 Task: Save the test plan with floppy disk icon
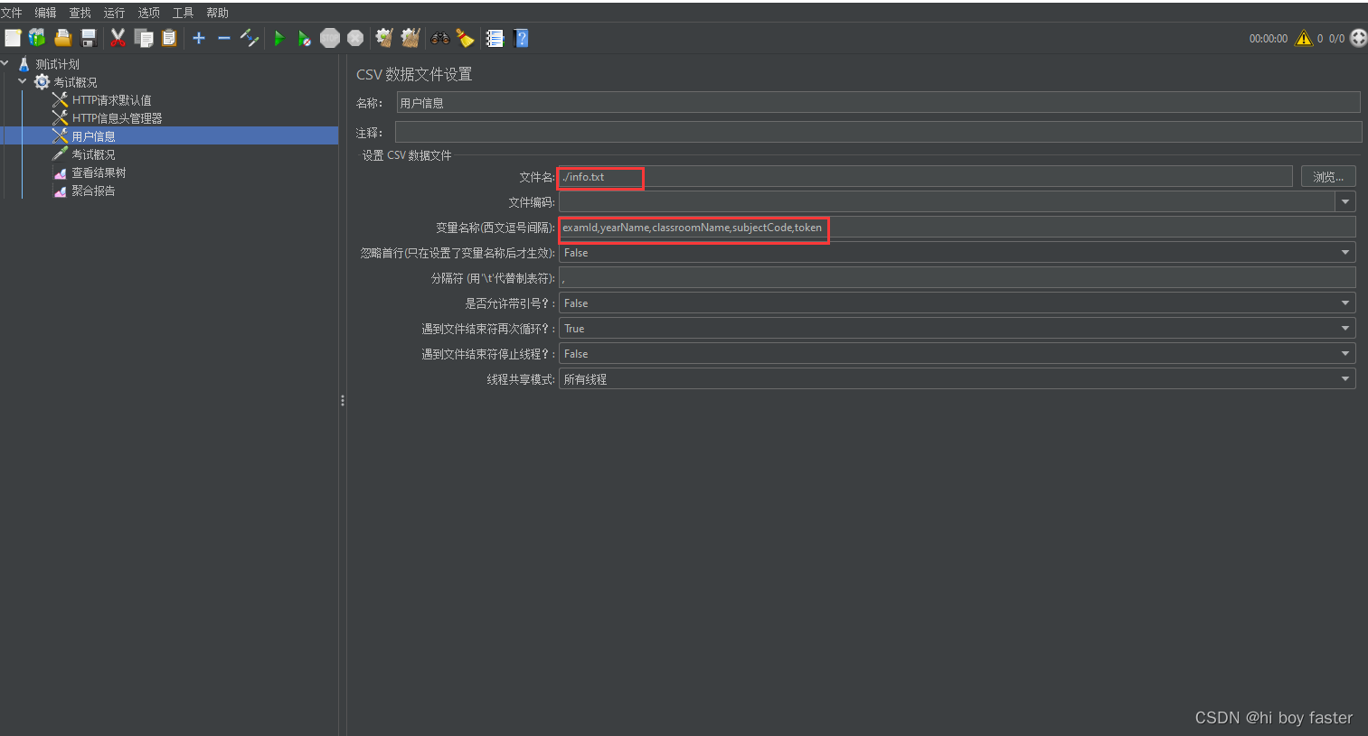coord(89,38)
